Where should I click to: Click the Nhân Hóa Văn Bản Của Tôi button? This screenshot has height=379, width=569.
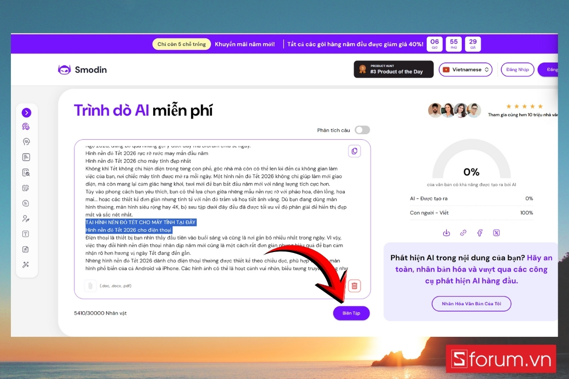[x=471, y=304]
